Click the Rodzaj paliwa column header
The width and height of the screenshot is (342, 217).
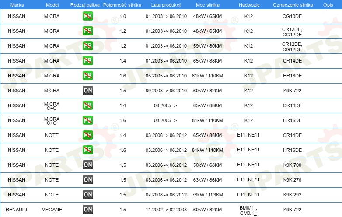[85, 5]
